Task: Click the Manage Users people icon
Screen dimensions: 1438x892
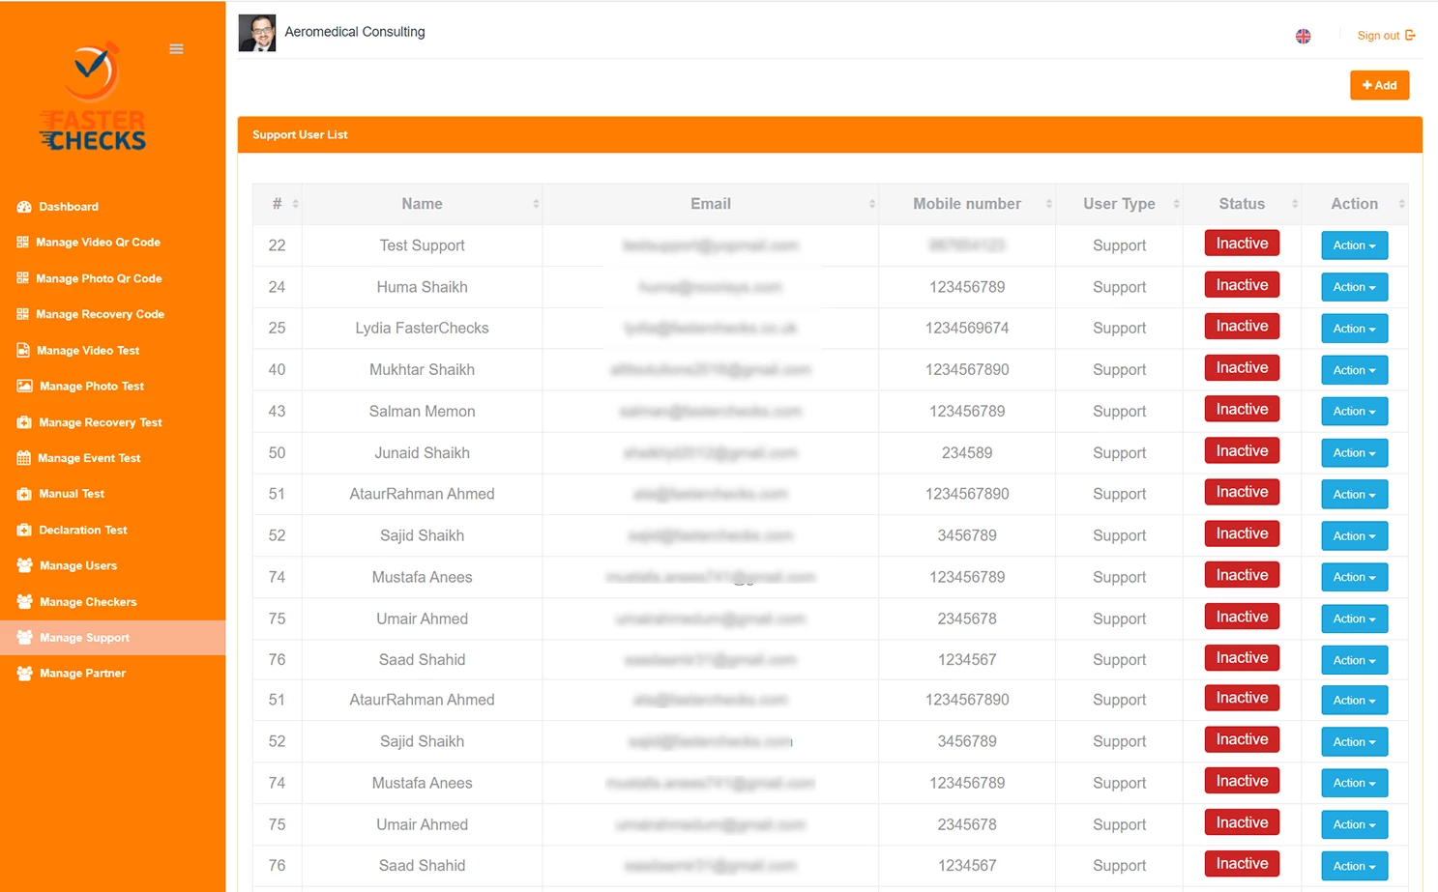Action: (23, 565)
